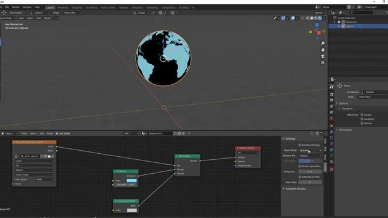The width and height of the screenshot is (388, 218).
Task: Open the Material properties tab icon
Action: [332, 162]
